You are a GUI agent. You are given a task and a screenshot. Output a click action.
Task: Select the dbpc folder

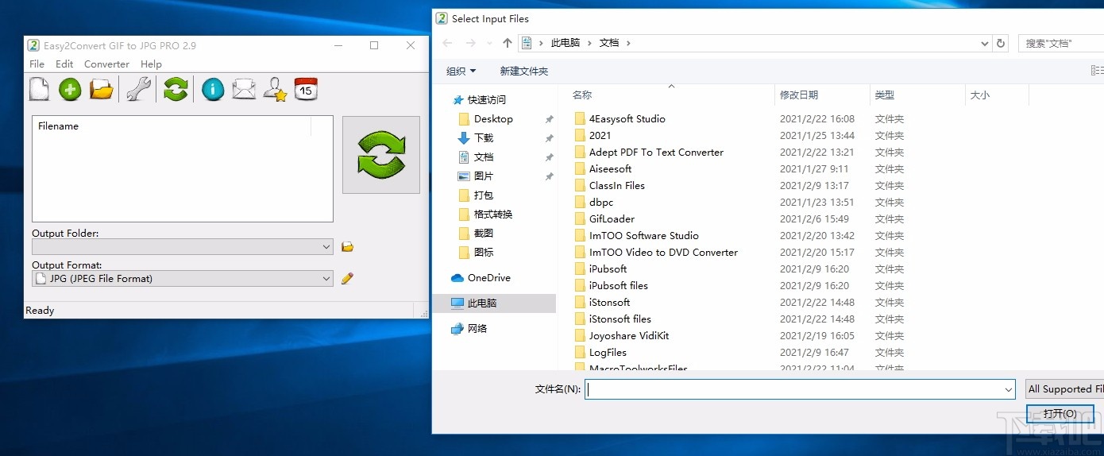601,203
